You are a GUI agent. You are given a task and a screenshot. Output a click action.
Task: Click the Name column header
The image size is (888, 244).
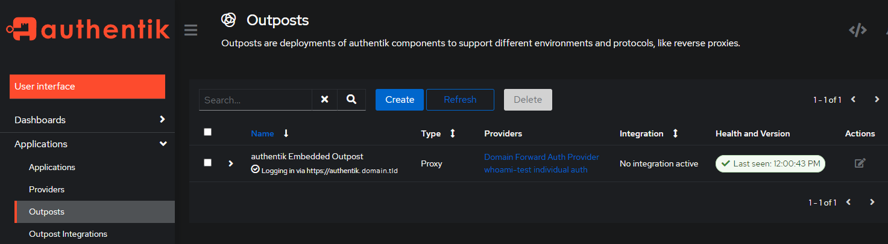[262, 133]
